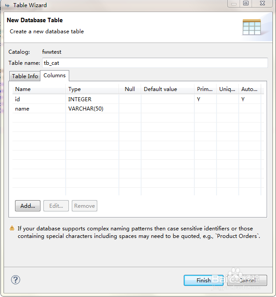This screenshot has height=297, width=276.
Task: Click the Add... button
Action: 28,206
